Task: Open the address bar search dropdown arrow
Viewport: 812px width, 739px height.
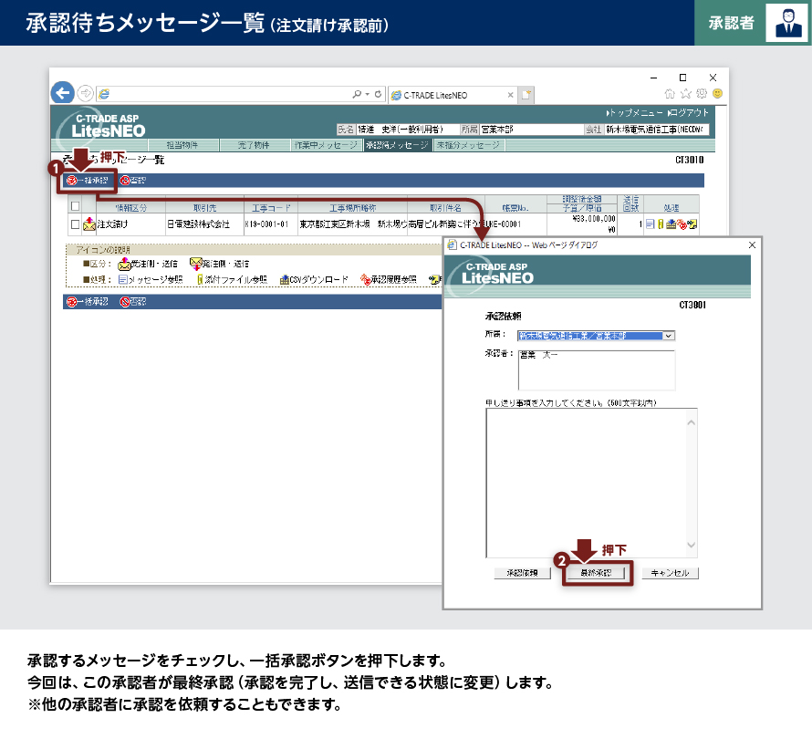Action: (x=367, y=94)
